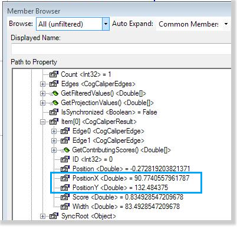Expand the GetFilteredValues() node
This screenshot has width=237, height=229.
pyautogui.click(x=42, y=93)
